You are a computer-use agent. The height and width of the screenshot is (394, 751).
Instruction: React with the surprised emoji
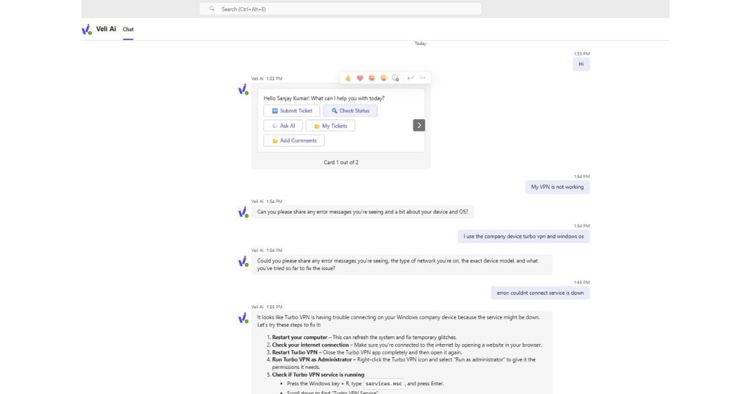coord(383,78)
